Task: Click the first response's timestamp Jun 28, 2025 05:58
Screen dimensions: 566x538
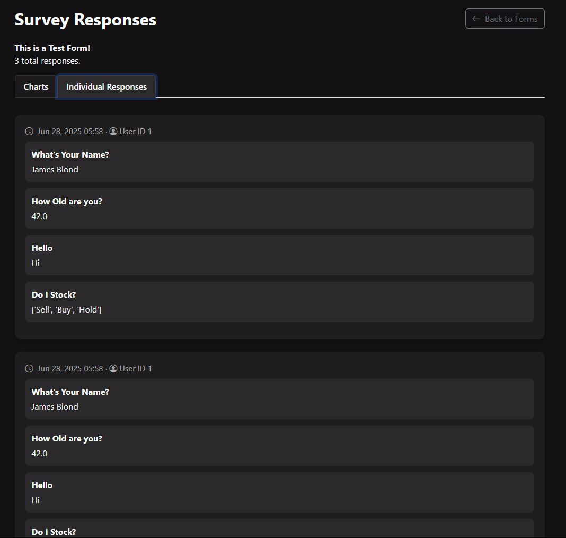Action: click(70, 132)
